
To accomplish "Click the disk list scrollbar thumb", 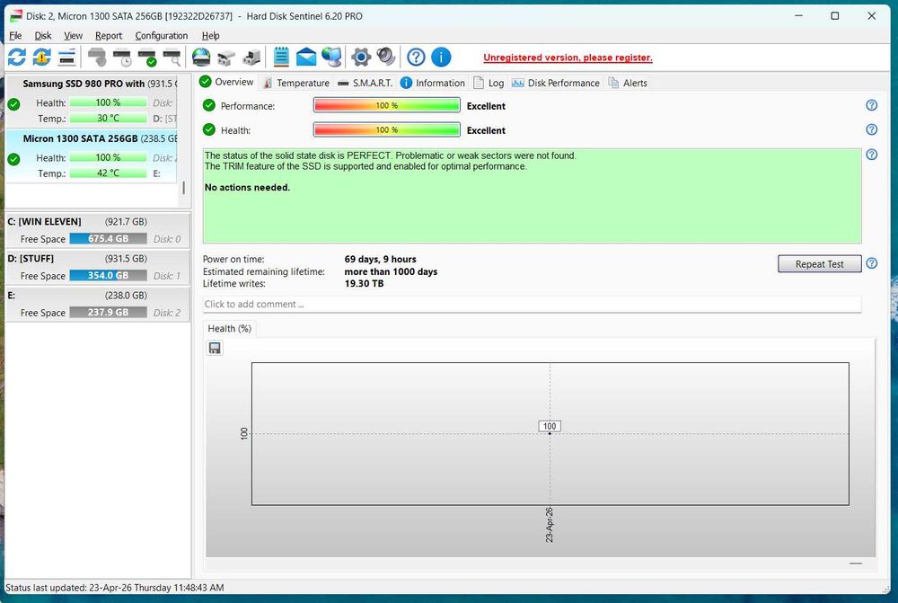I will [x=183, y=188].
